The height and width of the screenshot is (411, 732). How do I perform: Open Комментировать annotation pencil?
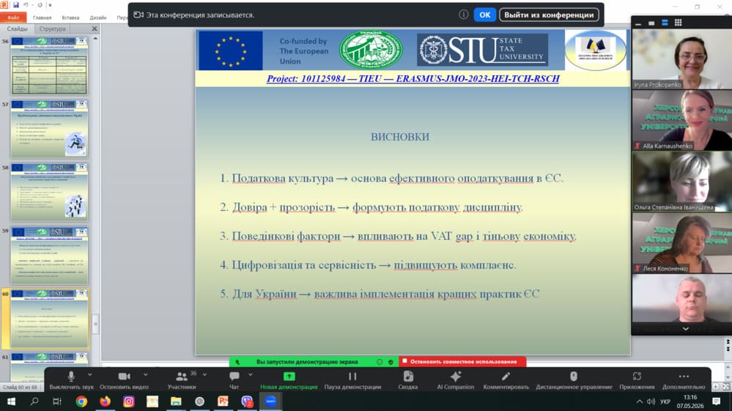(x=506, y=380)
